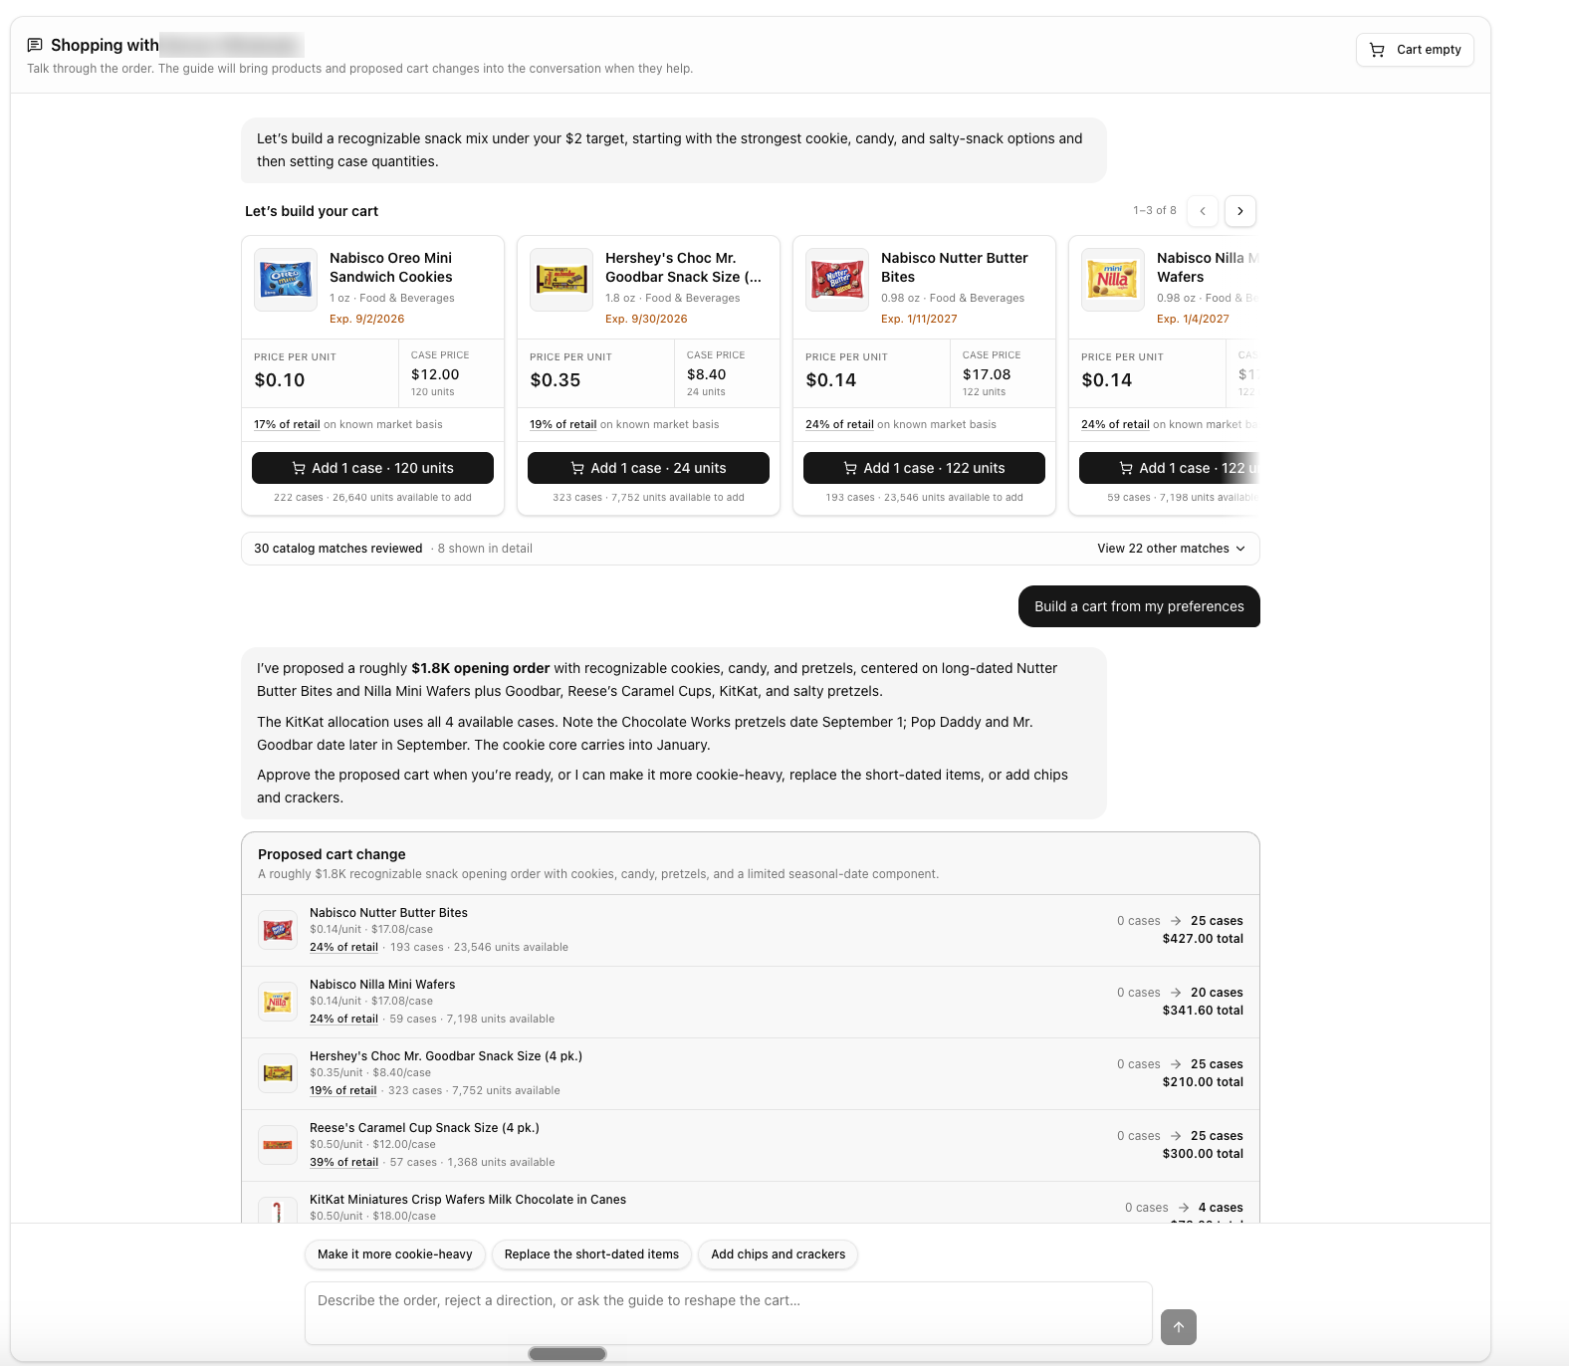Click the $427.00 total for Nutter Butter Bites
The height and width of the screenshot is (1366, 1569).
coord(1203,939)
